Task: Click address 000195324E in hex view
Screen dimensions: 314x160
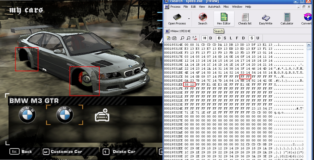Action: pyautogui.click(x=173, y=109)
